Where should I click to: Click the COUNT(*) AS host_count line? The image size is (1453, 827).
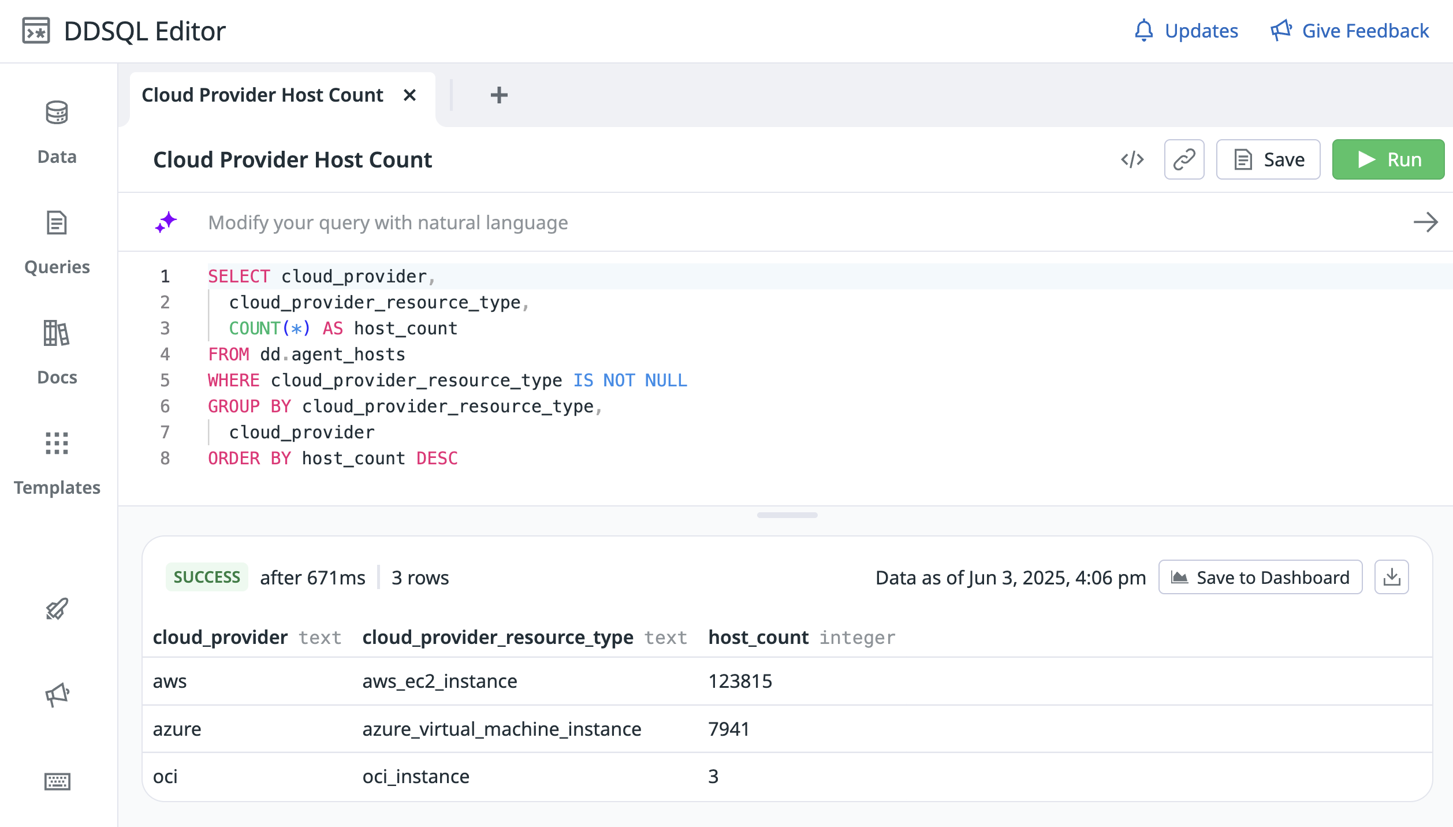tap(343, 329)
